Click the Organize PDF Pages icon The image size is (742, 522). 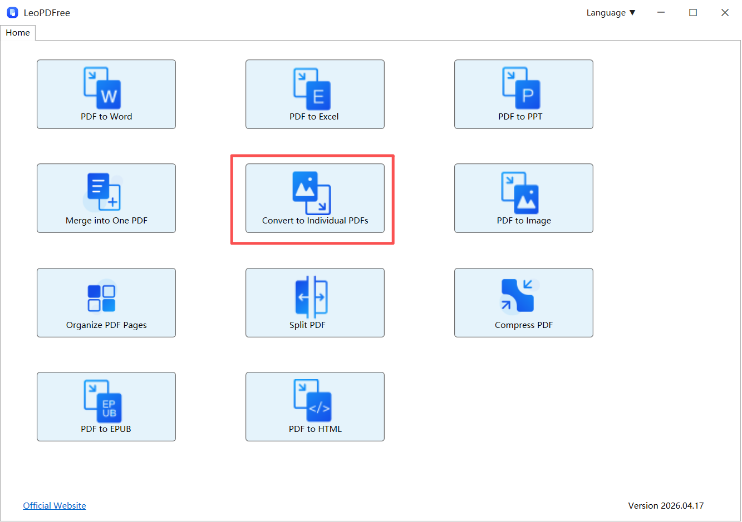(x=101, y=298)
